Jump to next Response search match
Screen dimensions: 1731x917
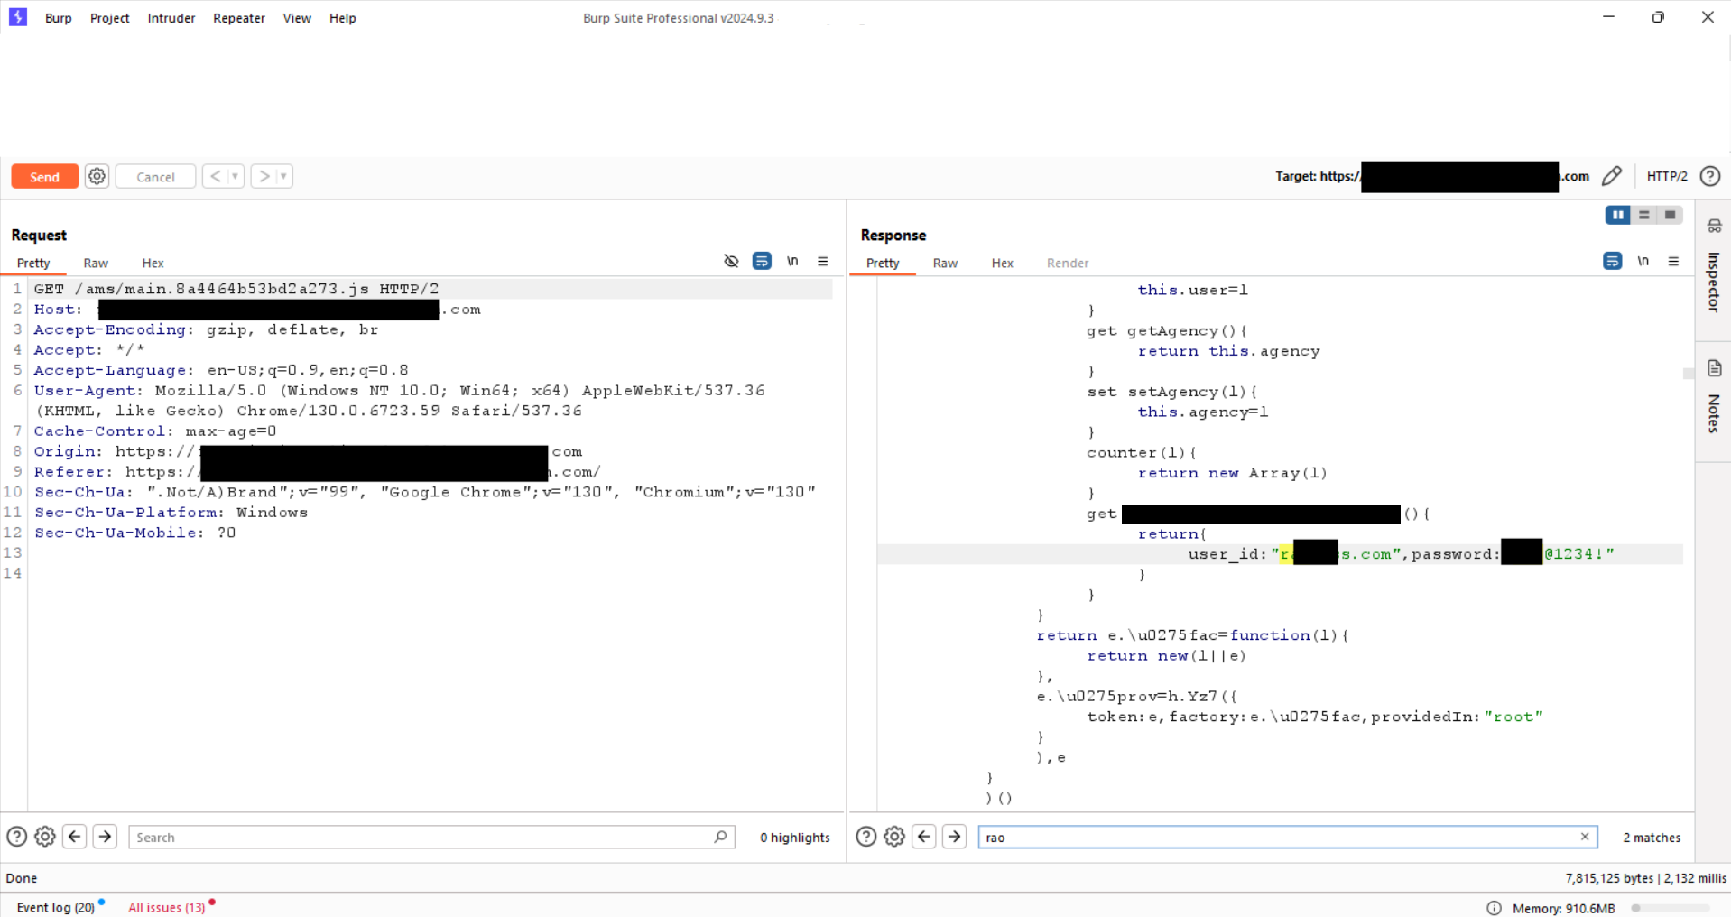click(954, 837)
